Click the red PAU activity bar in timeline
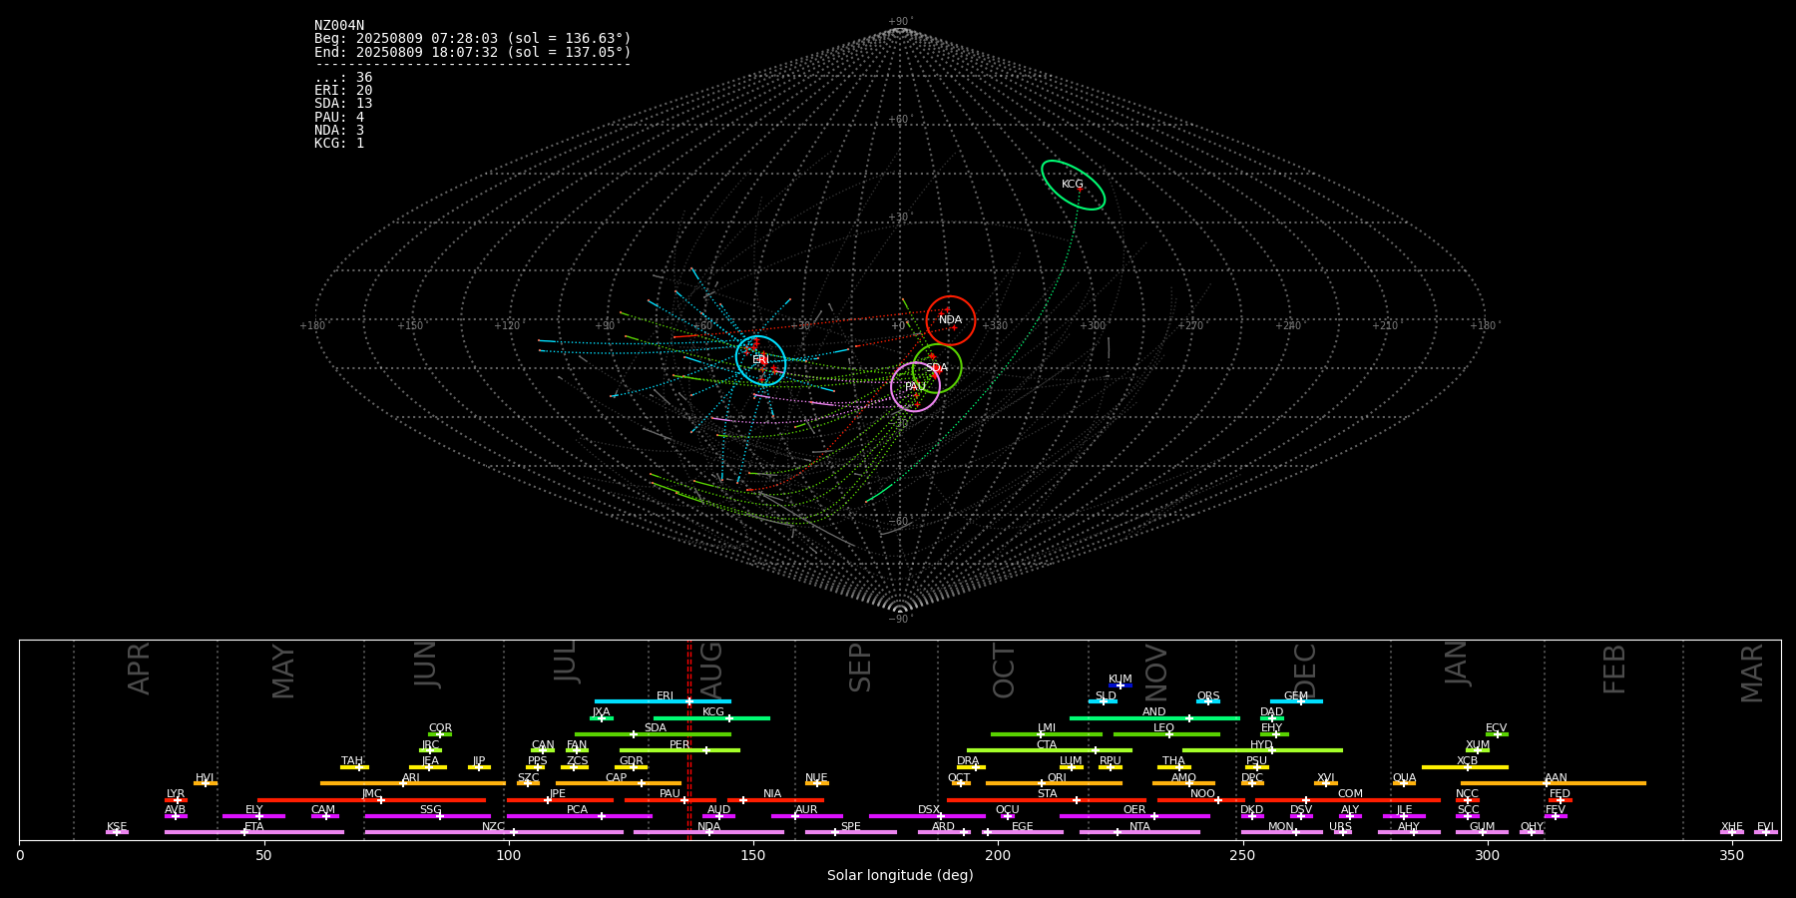Viewport: 1796px width, 898px height. [x=671, y=800]
